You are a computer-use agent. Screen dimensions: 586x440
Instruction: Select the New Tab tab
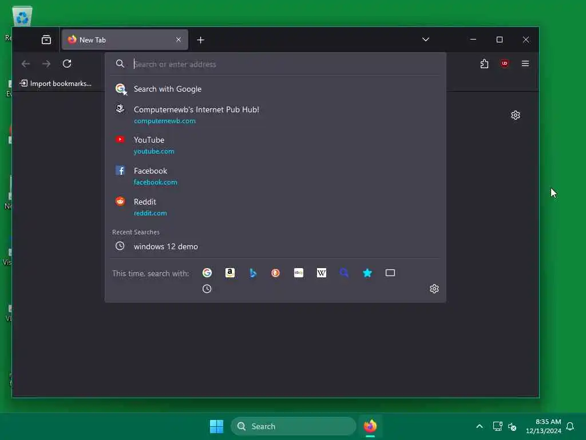125,40
